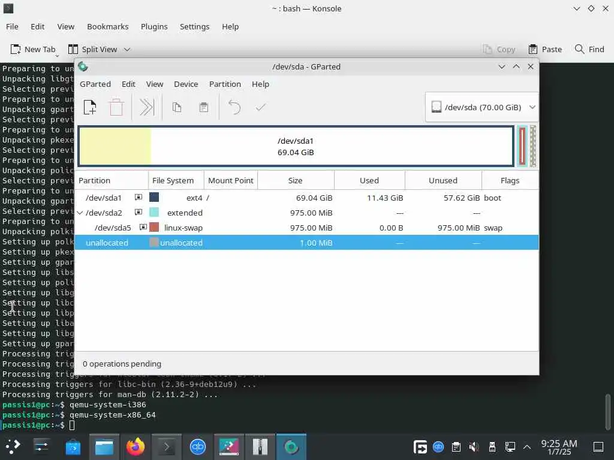Open the Discover store taskbar icon
The height and width of the screenshot is (460, 614).
[x=73, y=446]
